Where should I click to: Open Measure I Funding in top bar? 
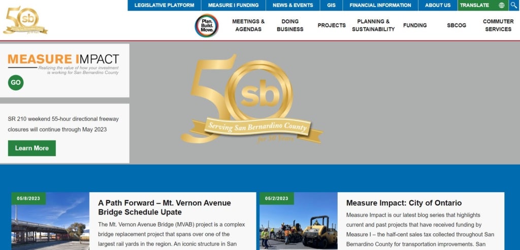[x=234, y=5]
